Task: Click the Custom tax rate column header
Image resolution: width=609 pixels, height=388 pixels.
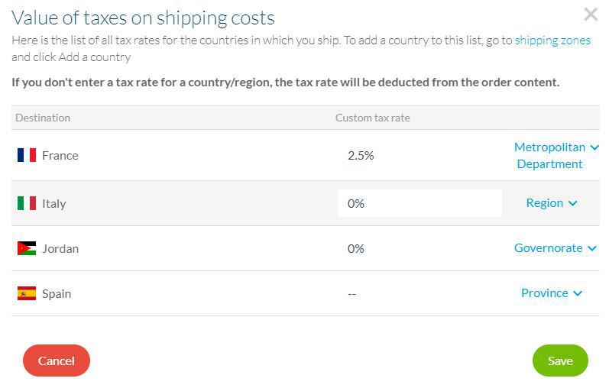Action: (x=373, y=118)
